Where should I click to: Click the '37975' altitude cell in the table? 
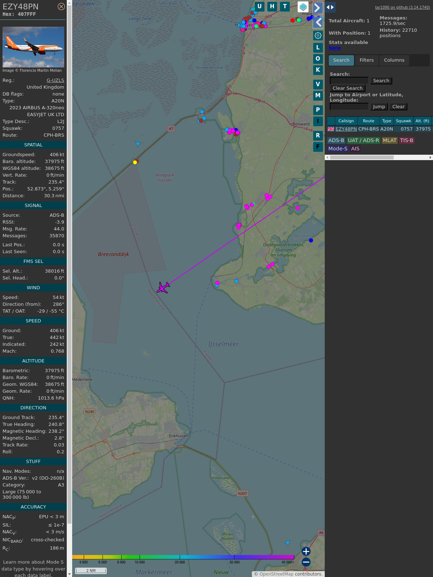click(423, 129)
